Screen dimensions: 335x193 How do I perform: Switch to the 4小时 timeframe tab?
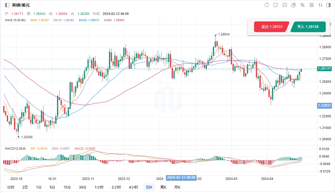tap(133, 187)
